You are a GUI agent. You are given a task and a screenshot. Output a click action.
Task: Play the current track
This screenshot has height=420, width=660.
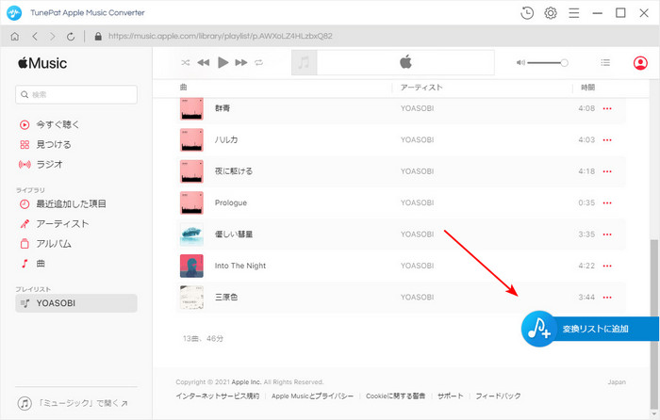(x=223, y=63)
